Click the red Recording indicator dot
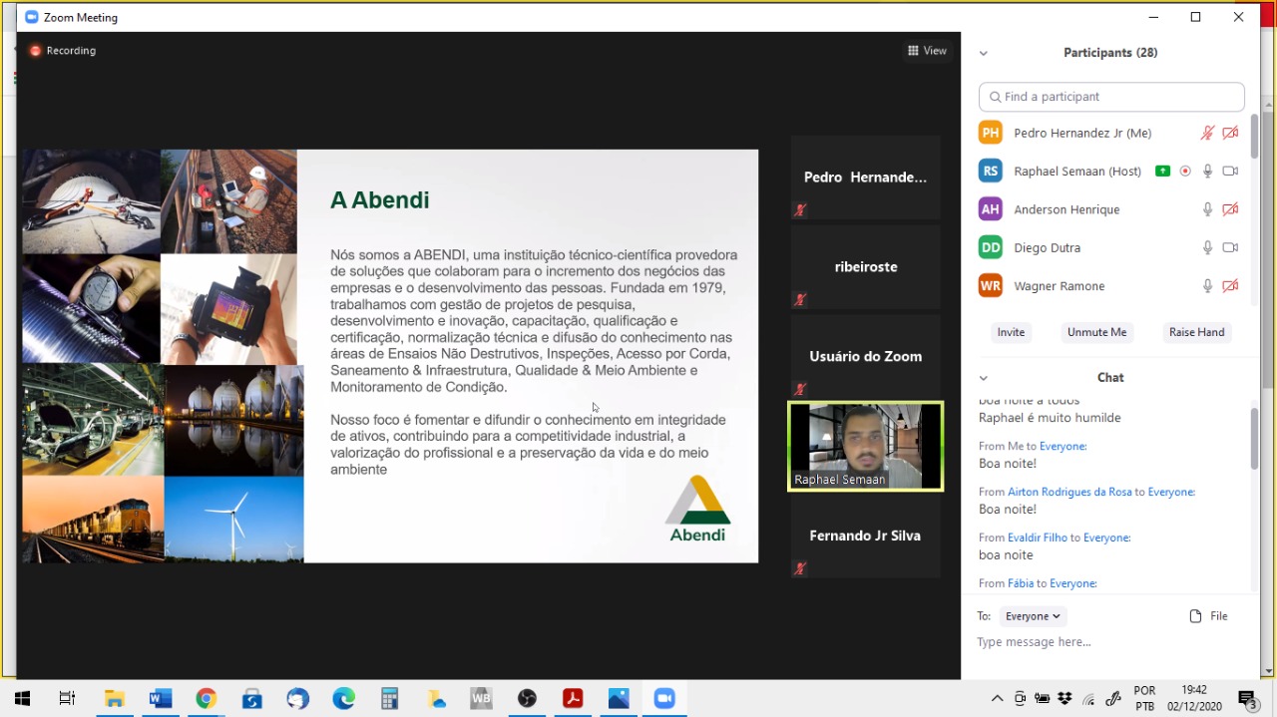Viewport: 1277px width, 717px height. pos(35,51)
